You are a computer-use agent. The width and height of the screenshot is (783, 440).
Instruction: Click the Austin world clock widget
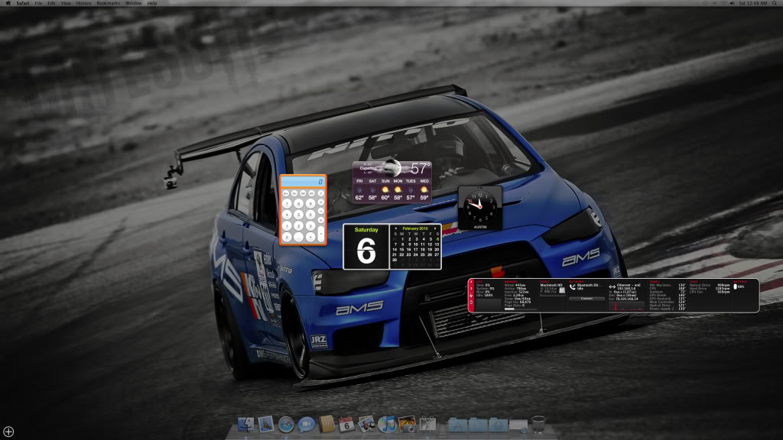[479, 208]
